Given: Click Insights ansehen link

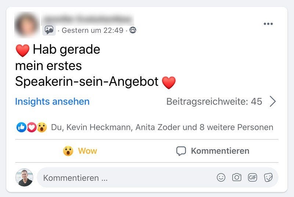Looking at the screenshot, I should (x=52, y=101).
